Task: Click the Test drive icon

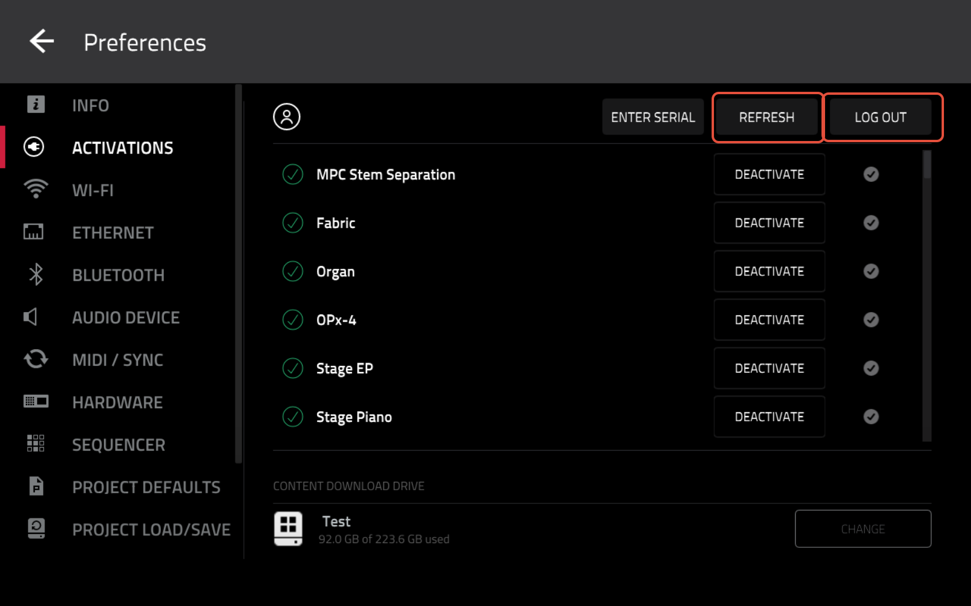Action: click(288, 529)
